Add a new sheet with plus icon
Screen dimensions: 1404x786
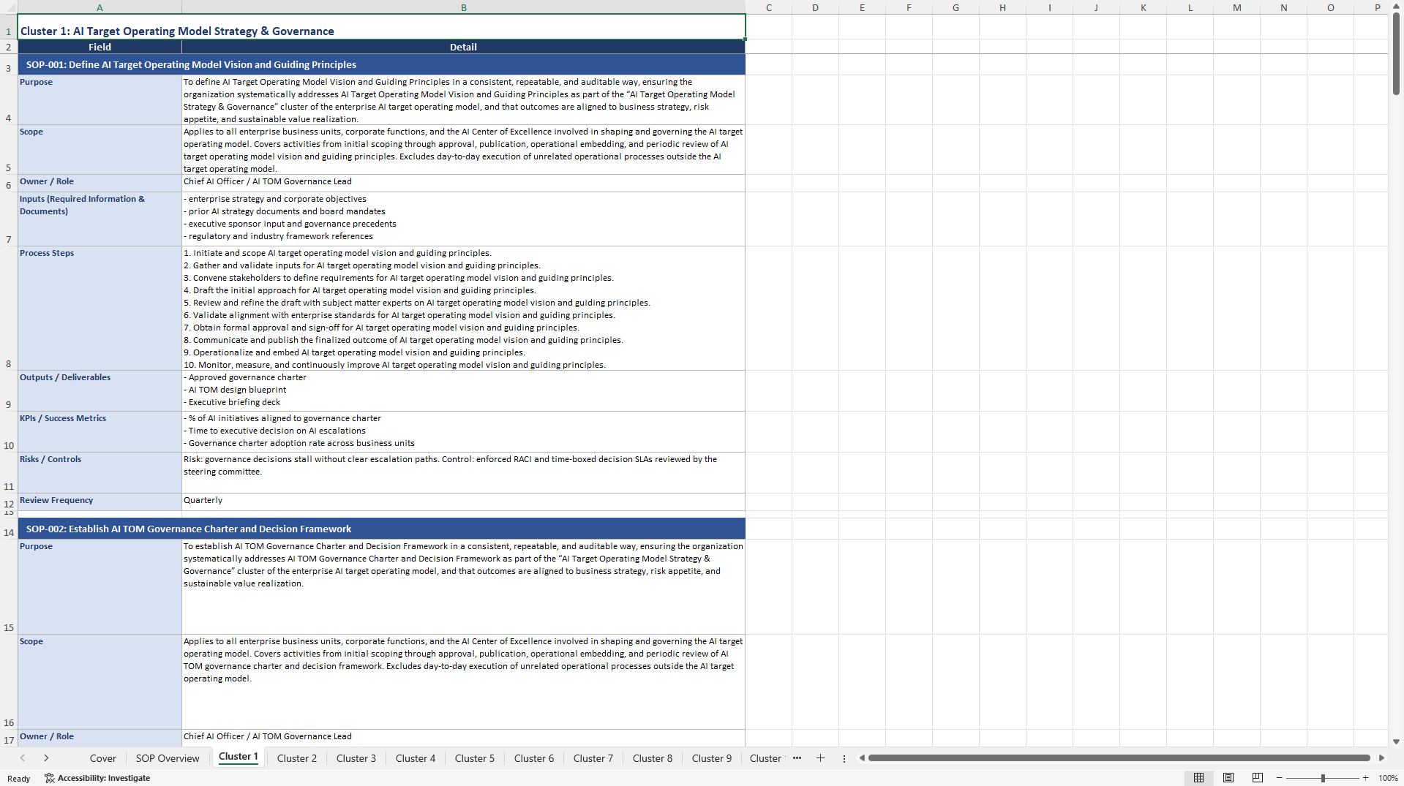point(820,758)
